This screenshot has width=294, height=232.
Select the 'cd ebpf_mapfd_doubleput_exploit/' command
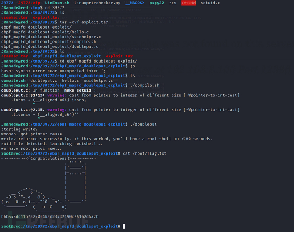(98, 61)
